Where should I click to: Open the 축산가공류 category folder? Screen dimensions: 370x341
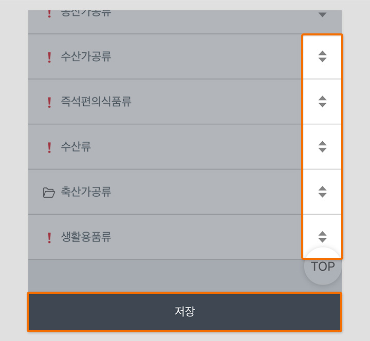(x=165, y=192)
